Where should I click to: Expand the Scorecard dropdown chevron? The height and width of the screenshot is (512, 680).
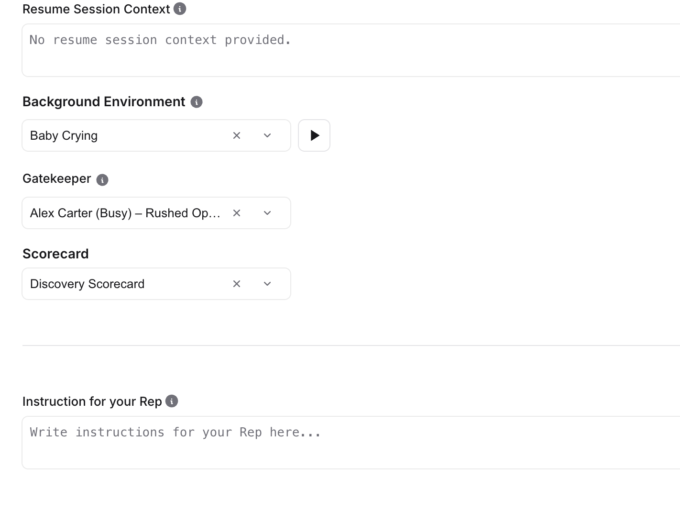pyautogui.click(x=267, y=284)
